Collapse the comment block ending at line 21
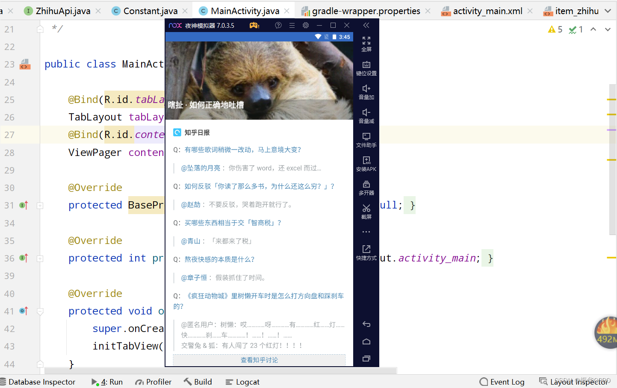Viewport: 617px width, 388px height. [40, 29]
